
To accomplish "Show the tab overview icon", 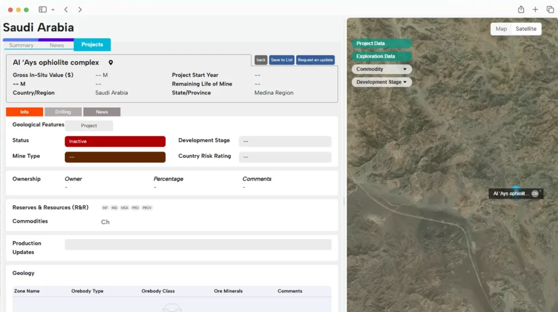I will 550,10.
